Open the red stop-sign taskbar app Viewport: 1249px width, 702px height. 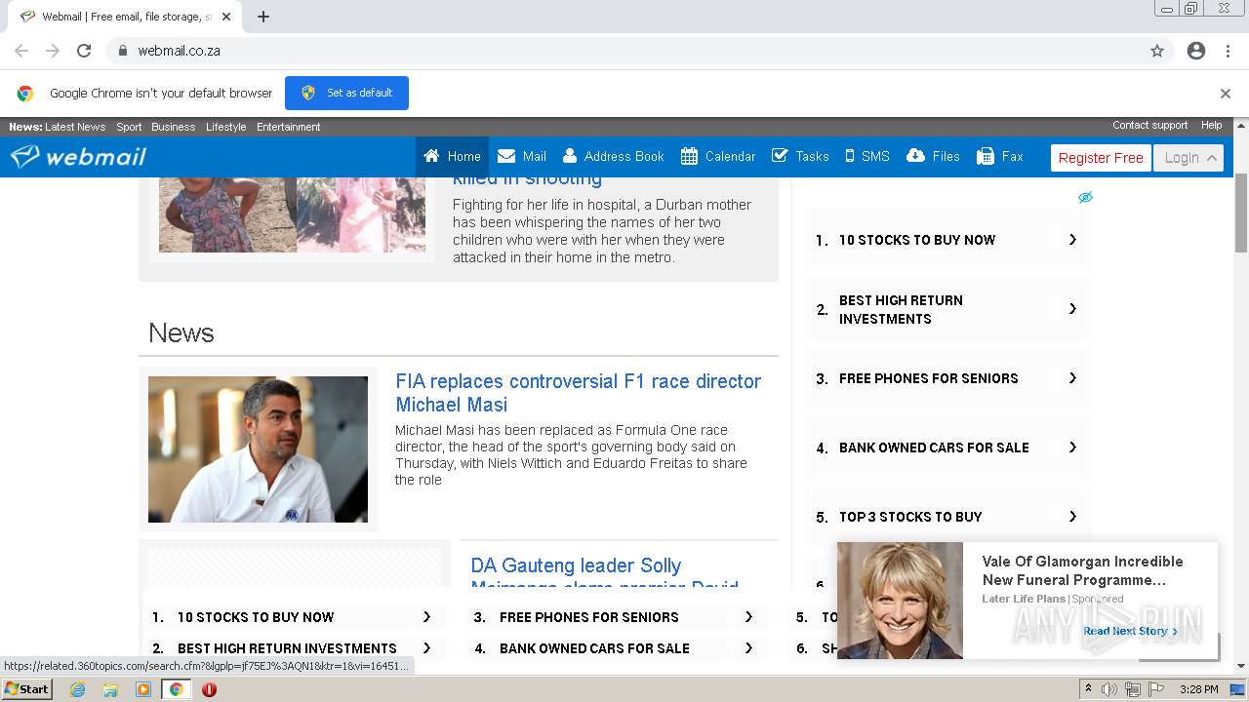(209, 689)
